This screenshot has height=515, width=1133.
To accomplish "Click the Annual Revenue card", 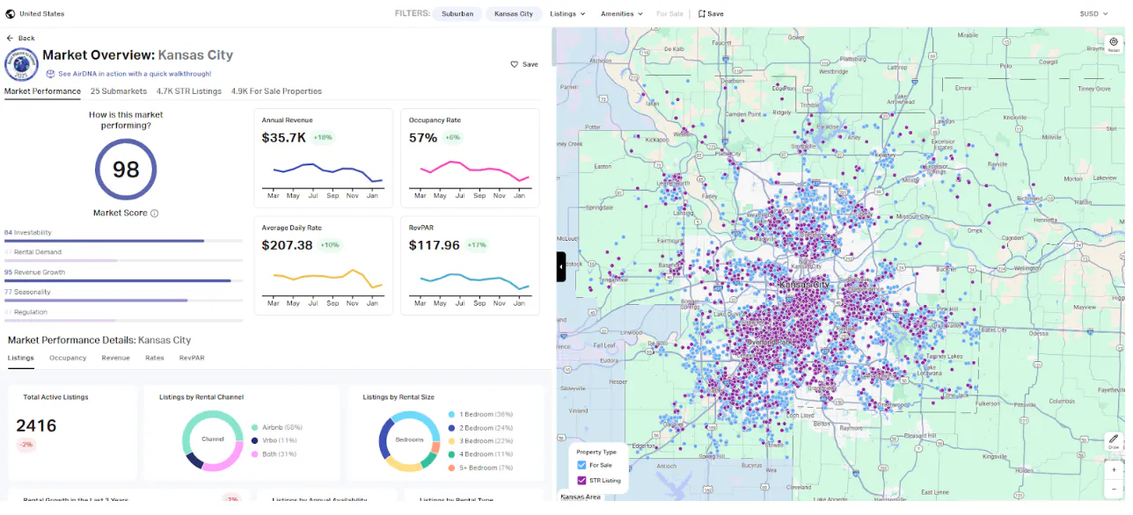I will point(324,158).
